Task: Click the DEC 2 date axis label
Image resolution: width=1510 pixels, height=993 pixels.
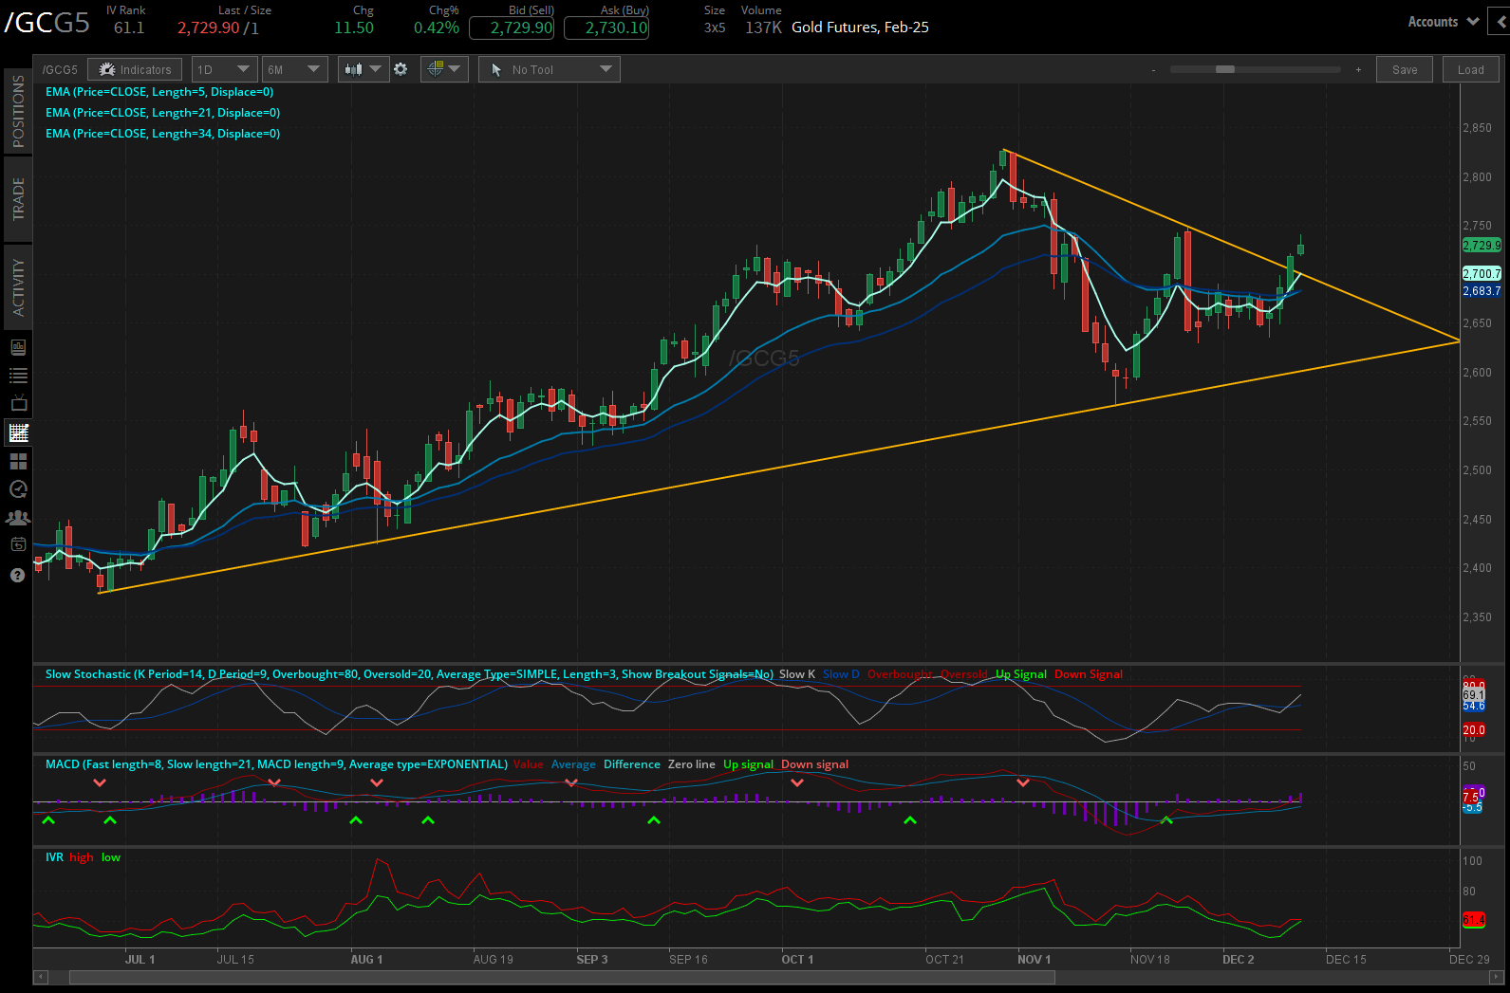Action: point(1239,960)
